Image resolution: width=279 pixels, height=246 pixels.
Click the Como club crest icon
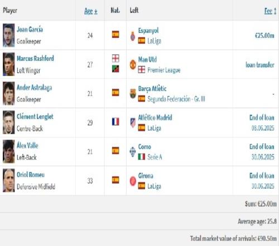click(133, 152)
